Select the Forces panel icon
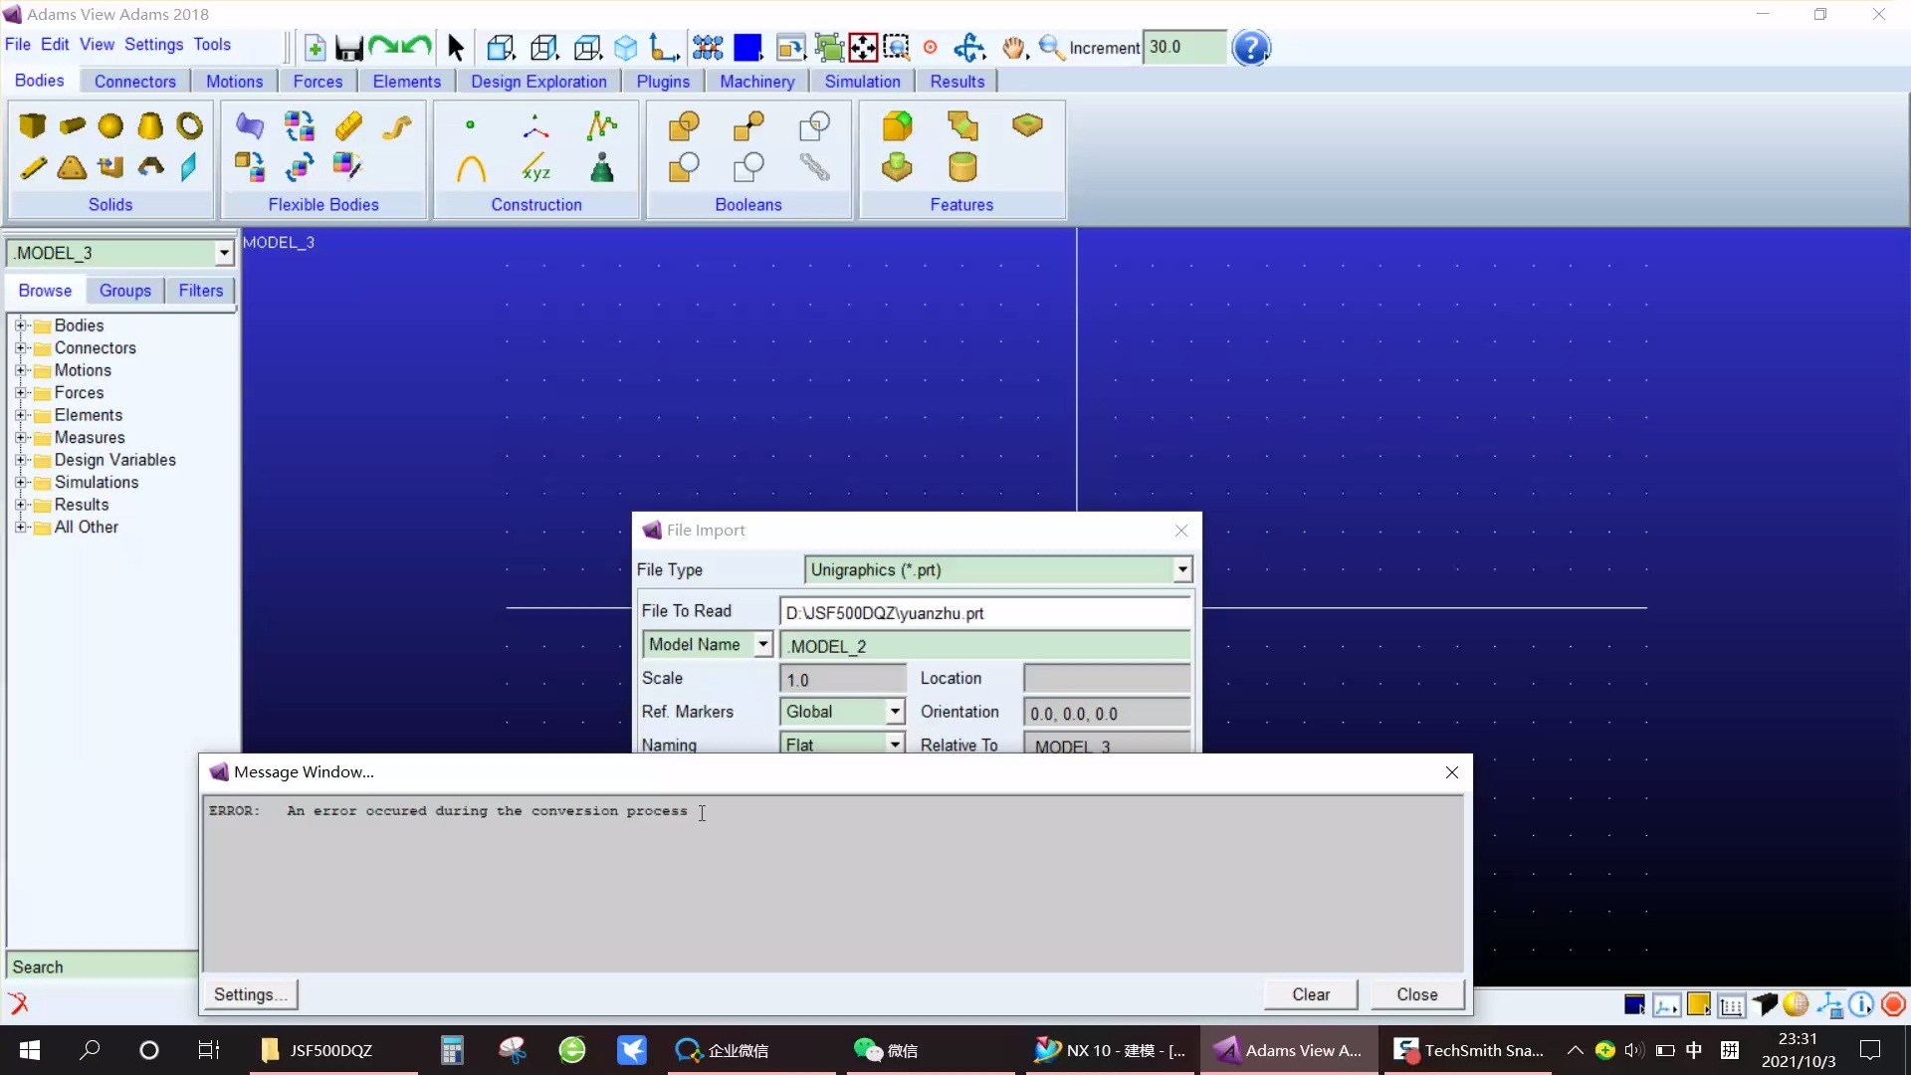Image resolution: width=1911 pixels, height=1075 pixels. pyautogui.click(x=318, y=82)
